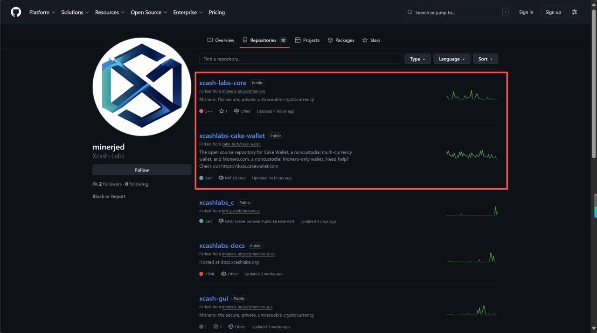The width and height of the screenshot is (597, 333).
Task: Click the "Updated 14 hours ago" text
Action: tap(272, 178)
